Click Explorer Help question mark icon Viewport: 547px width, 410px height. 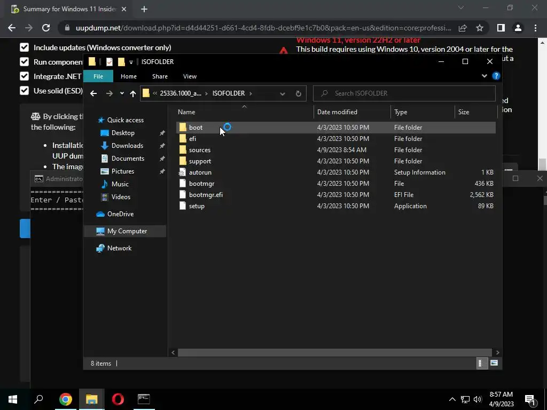496,76
